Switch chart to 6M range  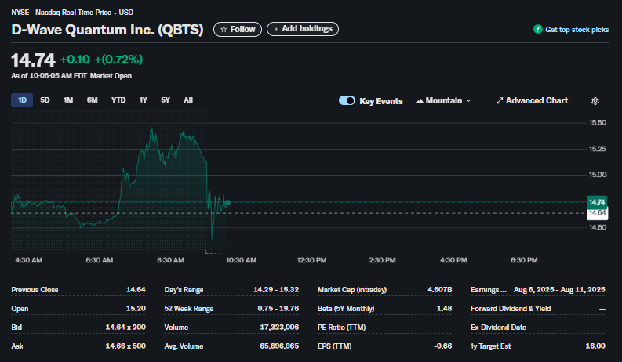92,100
